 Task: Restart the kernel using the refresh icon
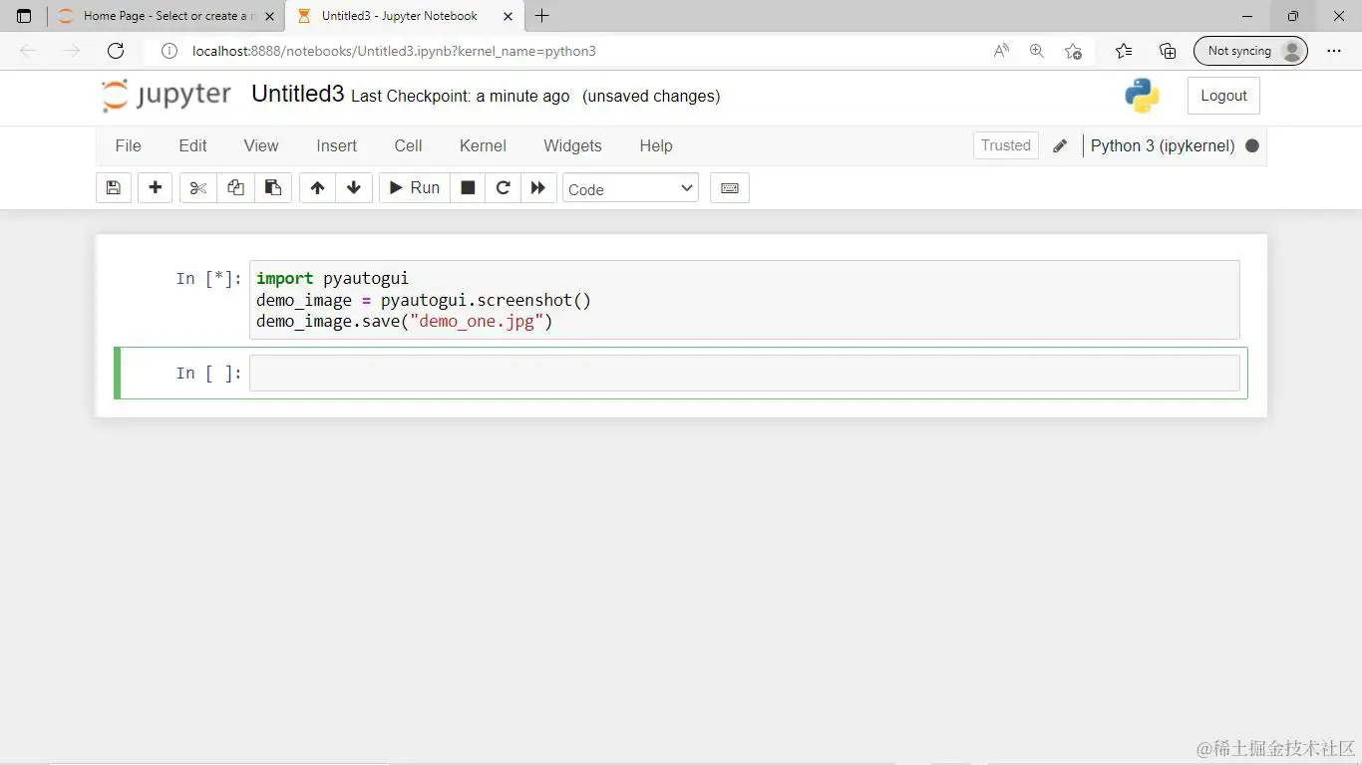pyautogui.click(x=503, y=187)
